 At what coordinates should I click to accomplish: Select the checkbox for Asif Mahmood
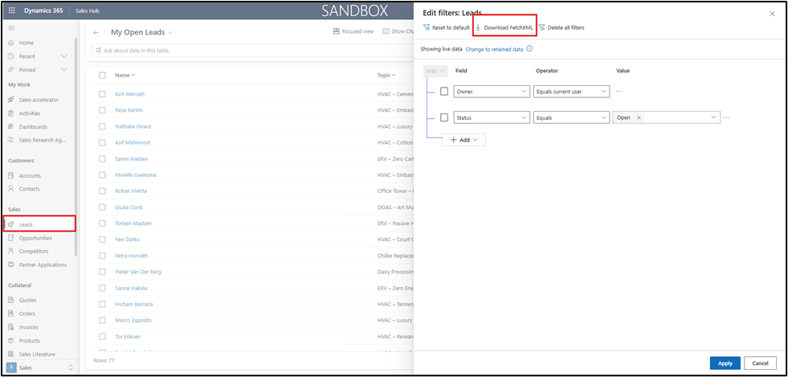(103, 142)
